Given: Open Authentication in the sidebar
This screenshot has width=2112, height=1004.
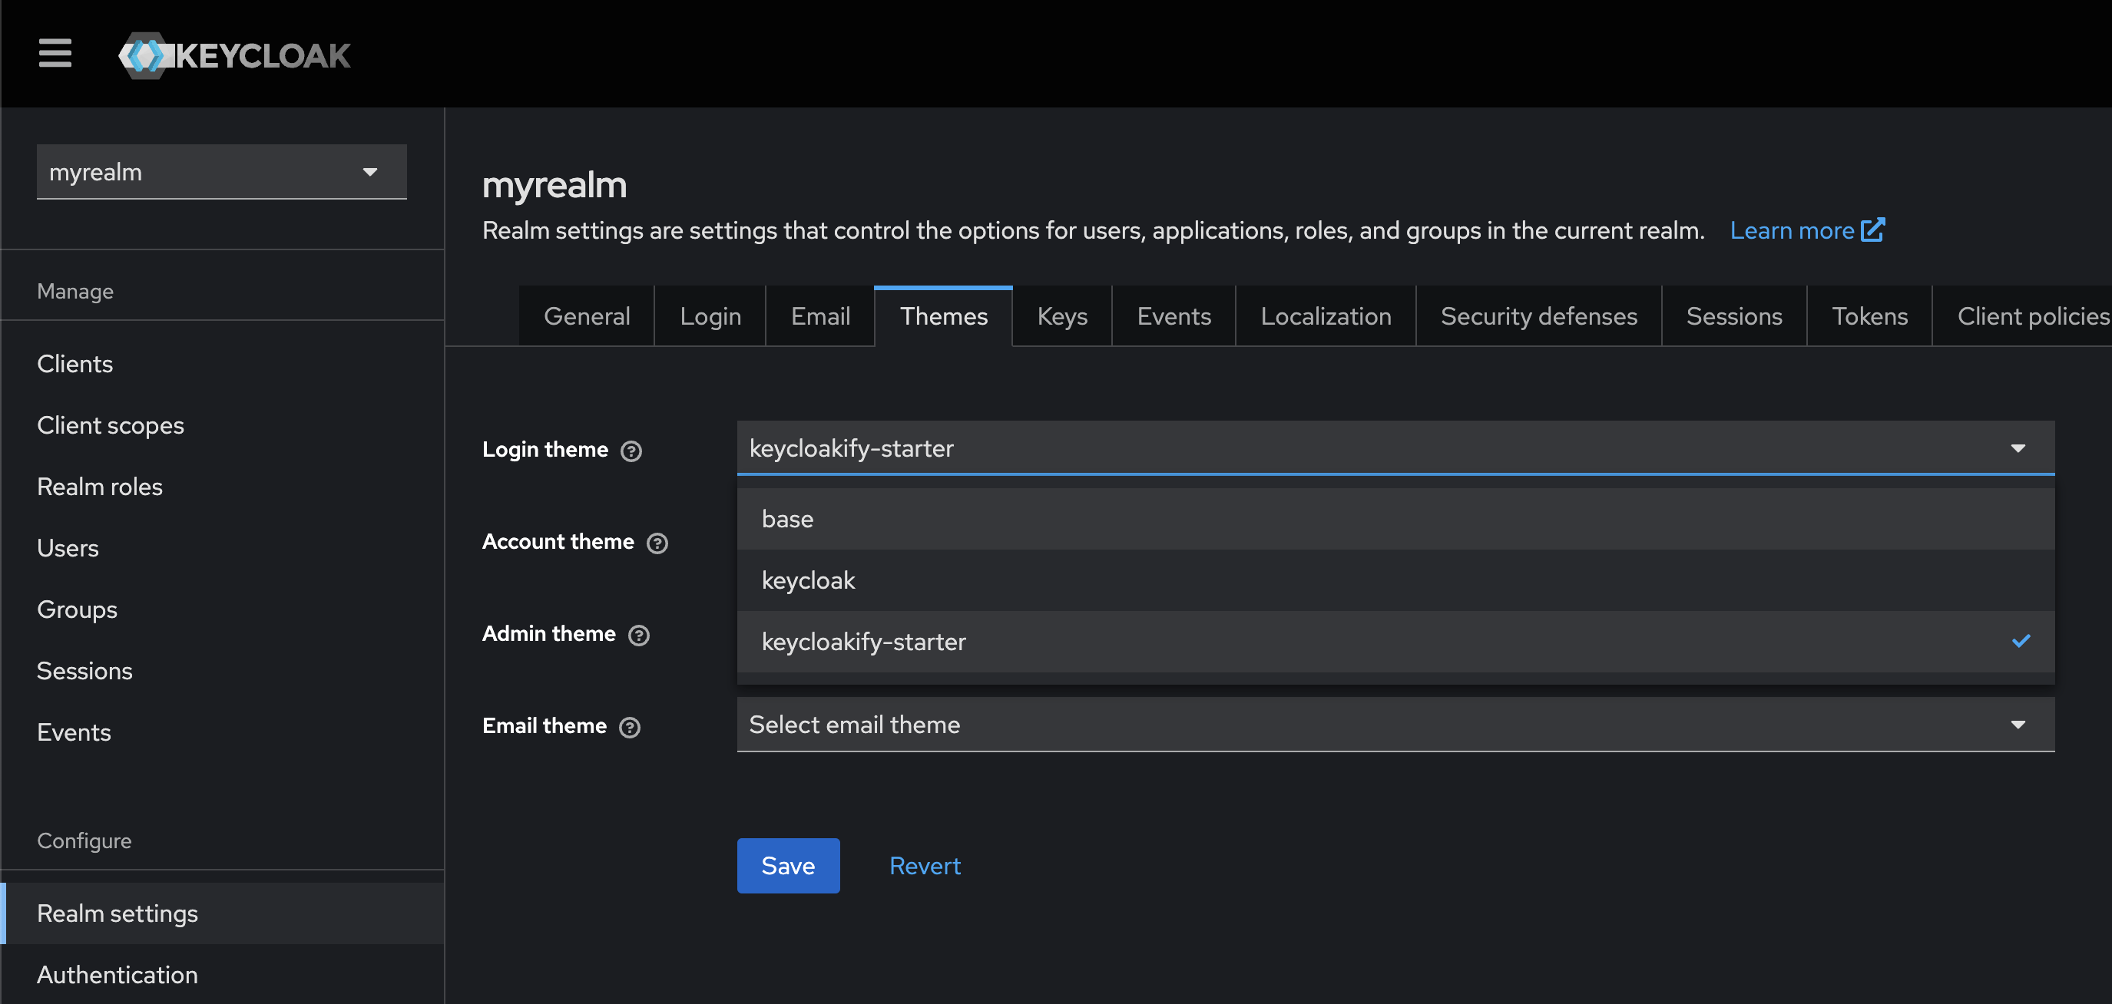Looking at the screenshot, I should tap(118, 975).
